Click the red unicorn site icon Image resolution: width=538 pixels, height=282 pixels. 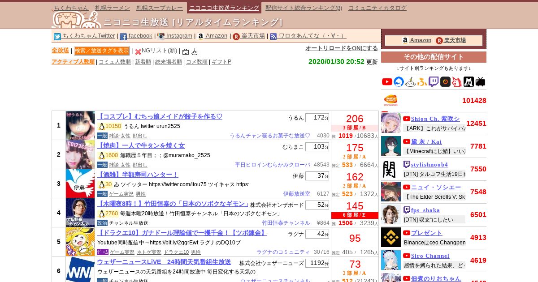point(457,81)
